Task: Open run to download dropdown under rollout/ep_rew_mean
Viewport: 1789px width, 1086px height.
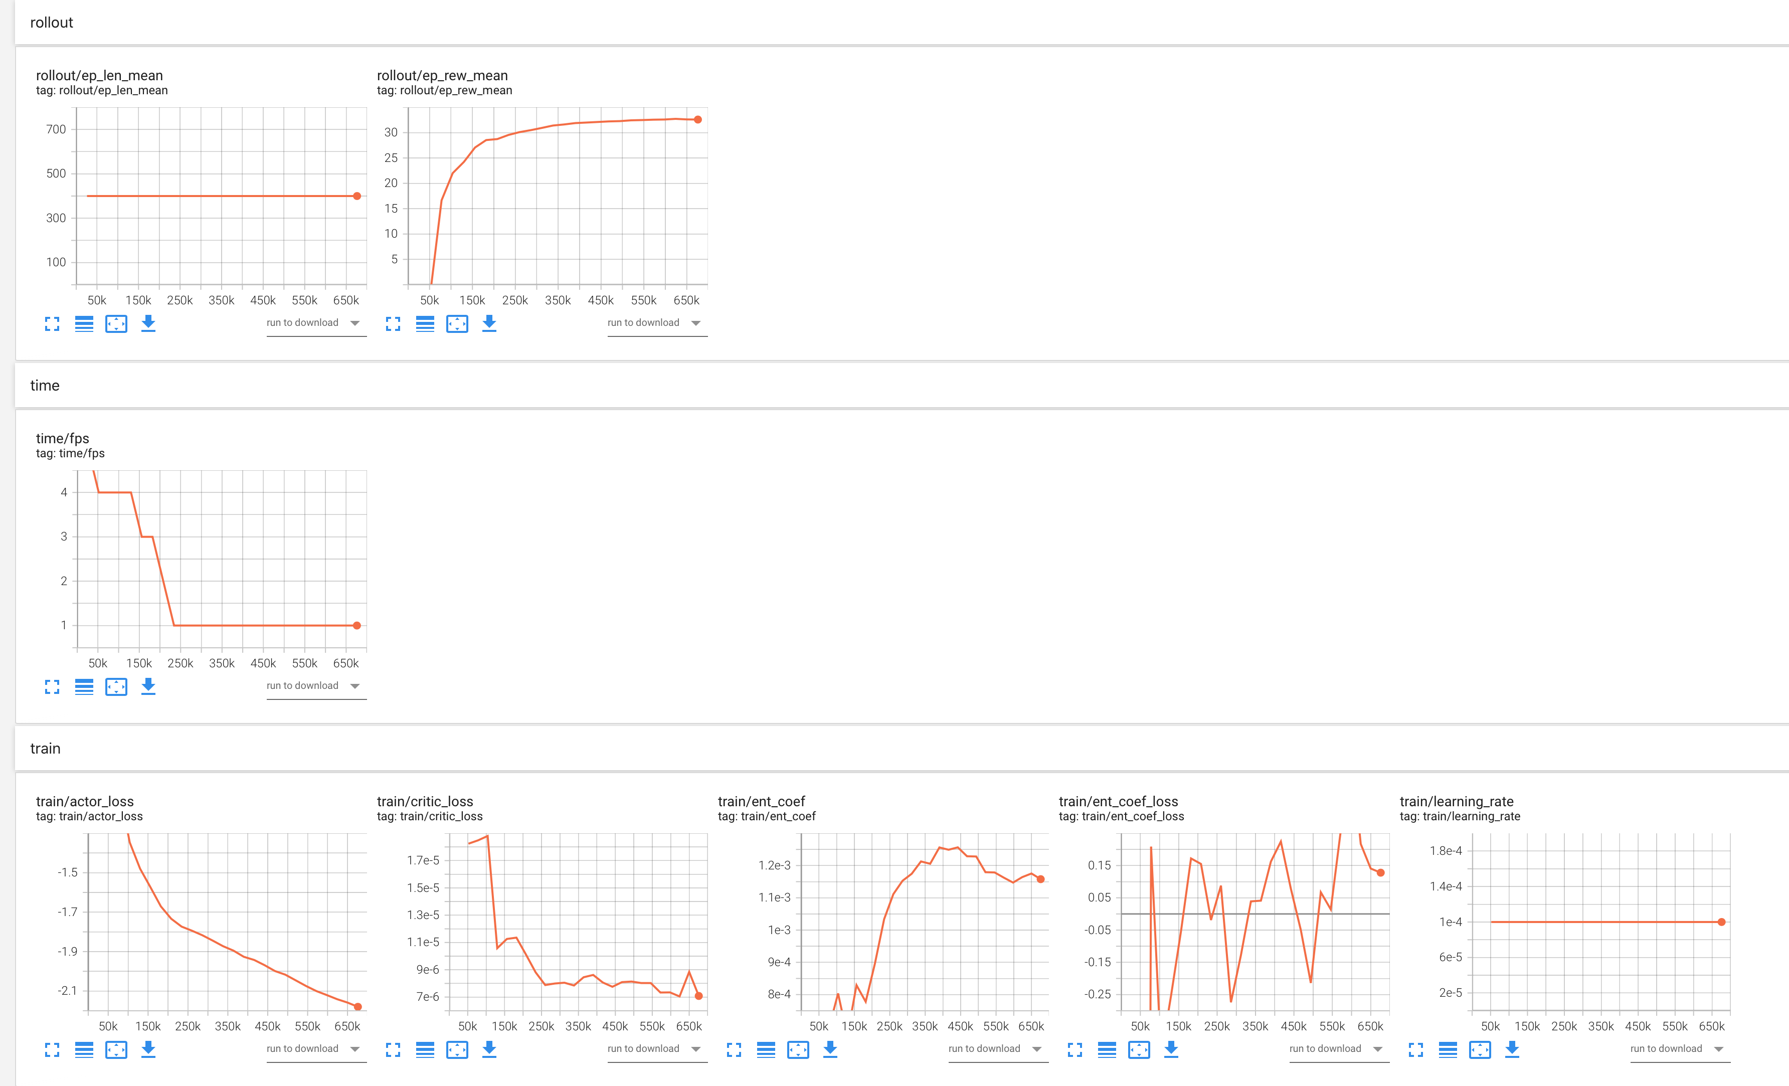Action: (x=656, y=322)
